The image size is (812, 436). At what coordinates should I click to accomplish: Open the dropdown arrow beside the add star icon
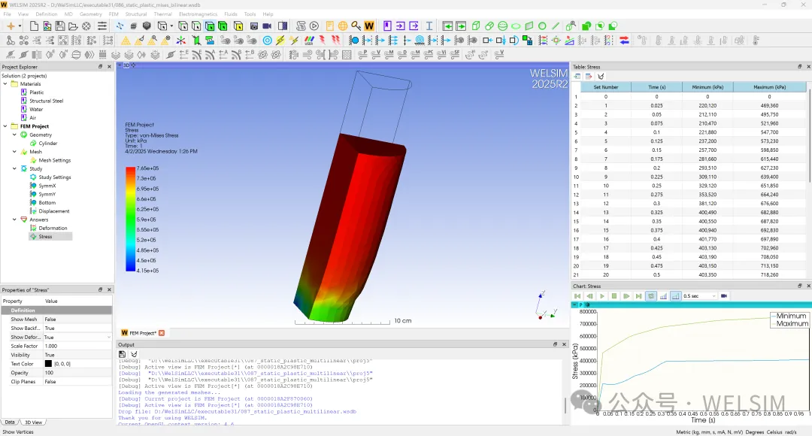20,26
